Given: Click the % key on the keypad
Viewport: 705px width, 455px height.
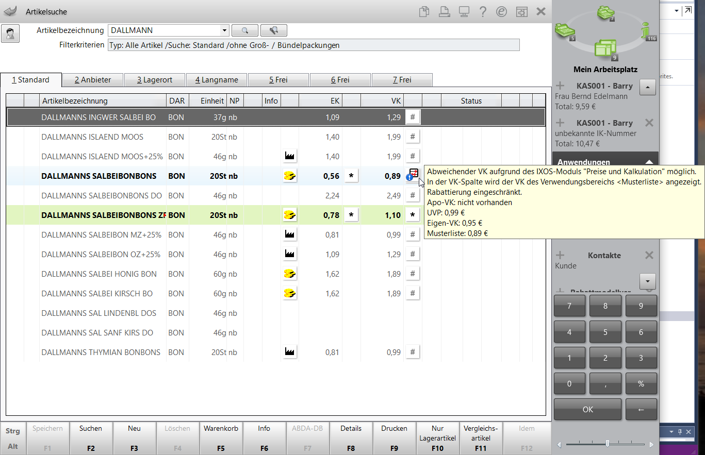Looking at the screenshot, I should 641,383.
